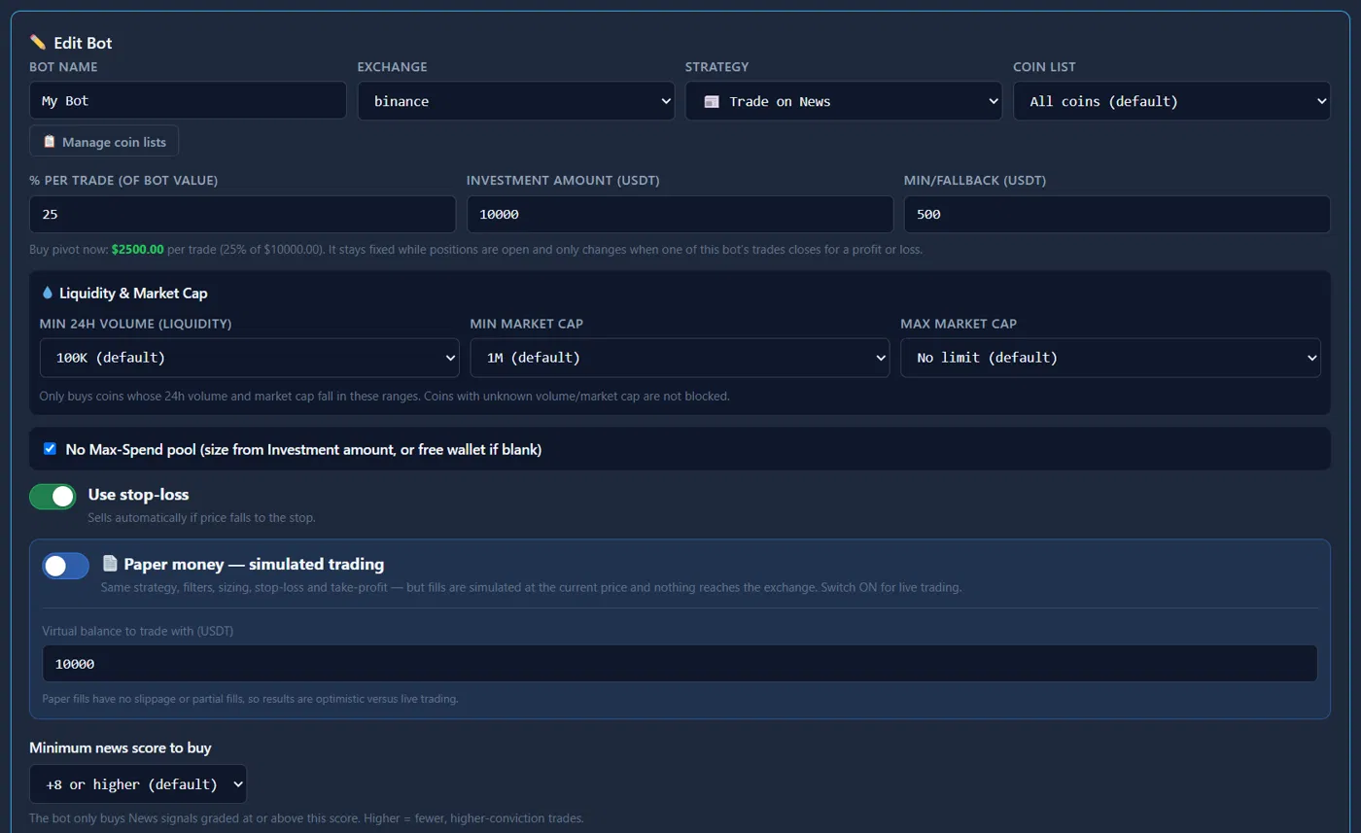This screenshot has width=1361, height=833.
Task: Click the 'Only buys coins whose 24h volume' note
Action: 384,397
